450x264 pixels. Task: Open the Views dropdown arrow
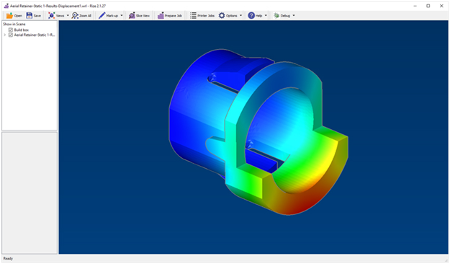point(68,16)
